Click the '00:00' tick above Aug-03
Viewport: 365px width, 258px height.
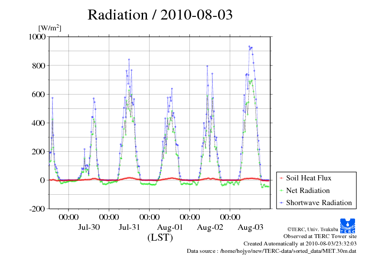click(230, 217)
